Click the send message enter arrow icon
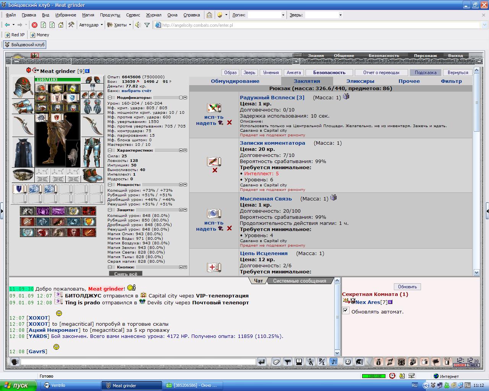Screen dimensions: 489x391 (x=261, y=362)
